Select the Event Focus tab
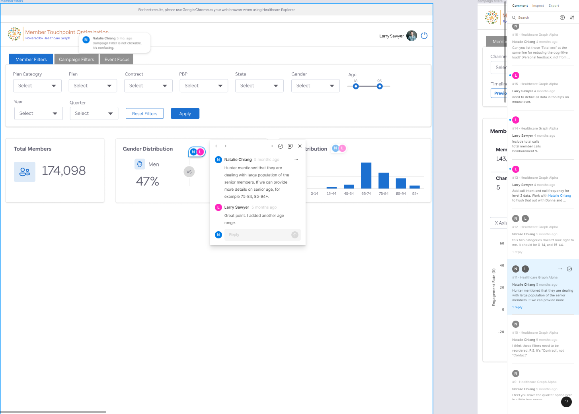The height and width of the screenshot is (414, 579). 117,59
